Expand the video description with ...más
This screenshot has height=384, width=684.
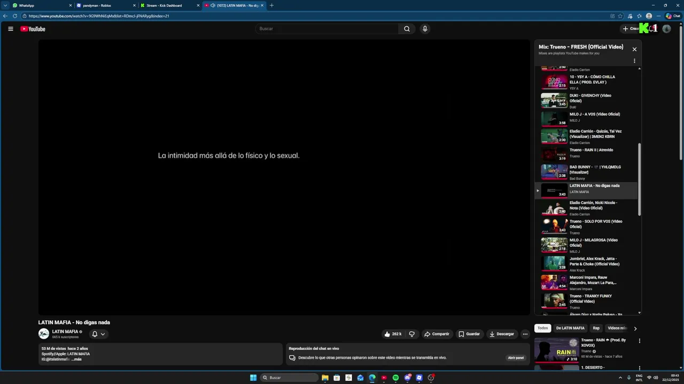point(76,359)
